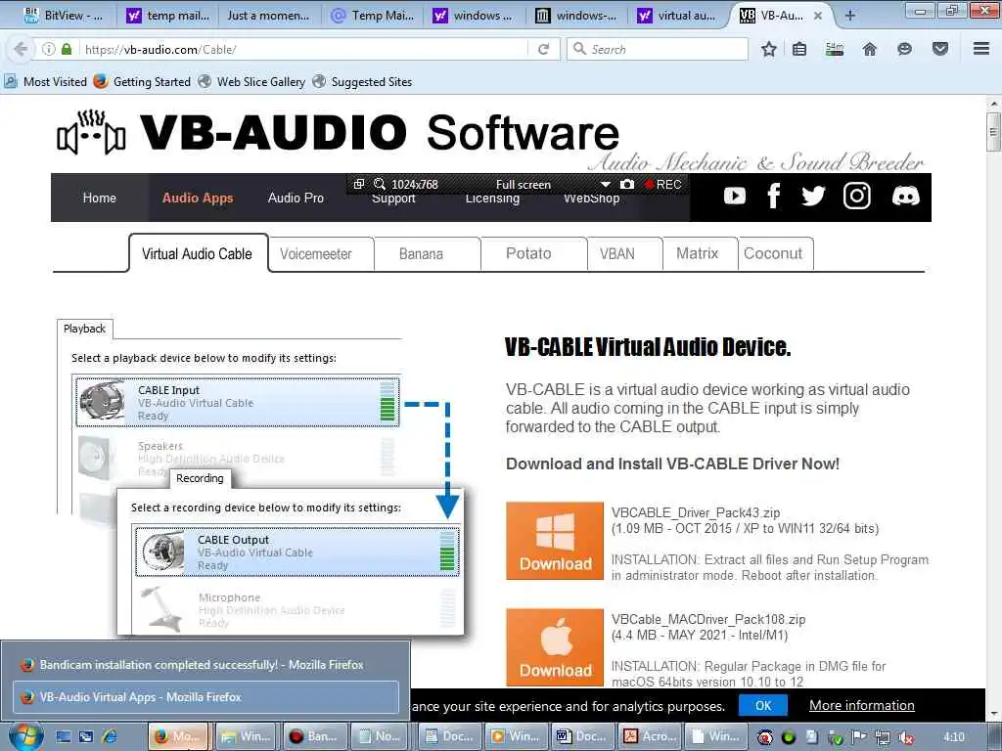This screenshot has height=751, width=1002.
Task: Close the VB-Audio browser tab
Action: [817, 16]
